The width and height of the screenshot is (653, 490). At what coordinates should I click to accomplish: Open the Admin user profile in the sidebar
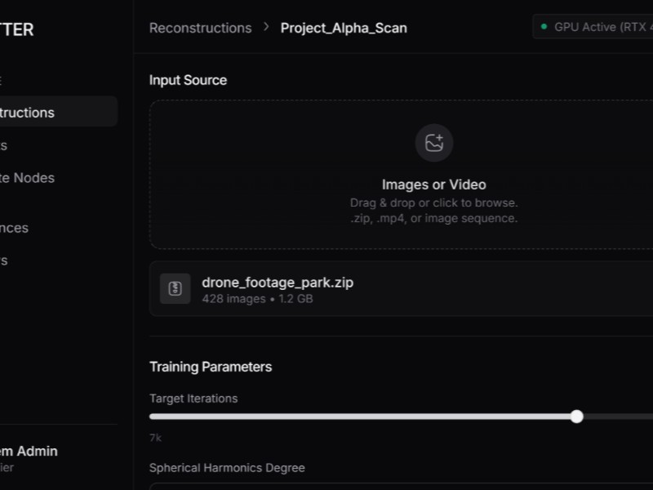pos(29,458)
